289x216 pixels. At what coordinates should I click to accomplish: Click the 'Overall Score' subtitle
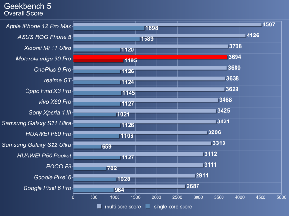tap(24, 13)
